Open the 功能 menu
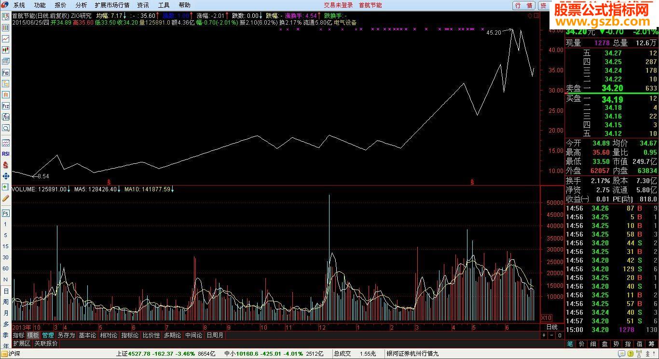This screenshot has width=659, height=359. pos(40,5)
